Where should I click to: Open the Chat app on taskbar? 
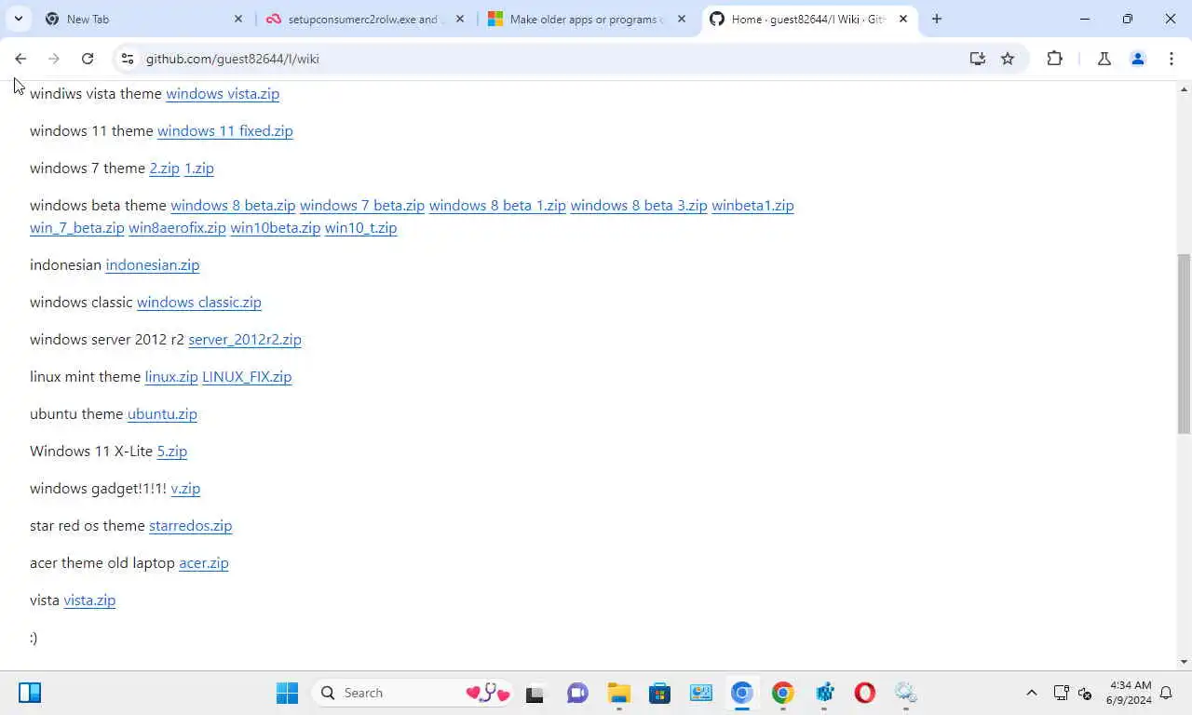577,693
